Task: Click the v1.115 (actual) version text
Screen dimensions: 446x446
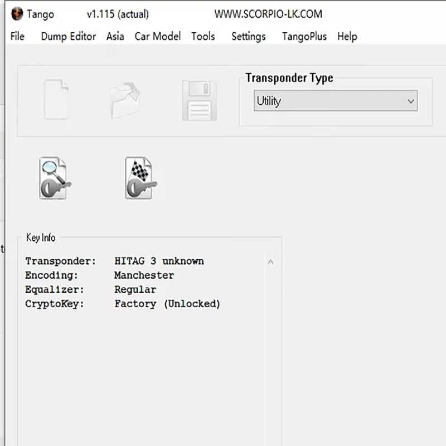Action: [118, 14]
